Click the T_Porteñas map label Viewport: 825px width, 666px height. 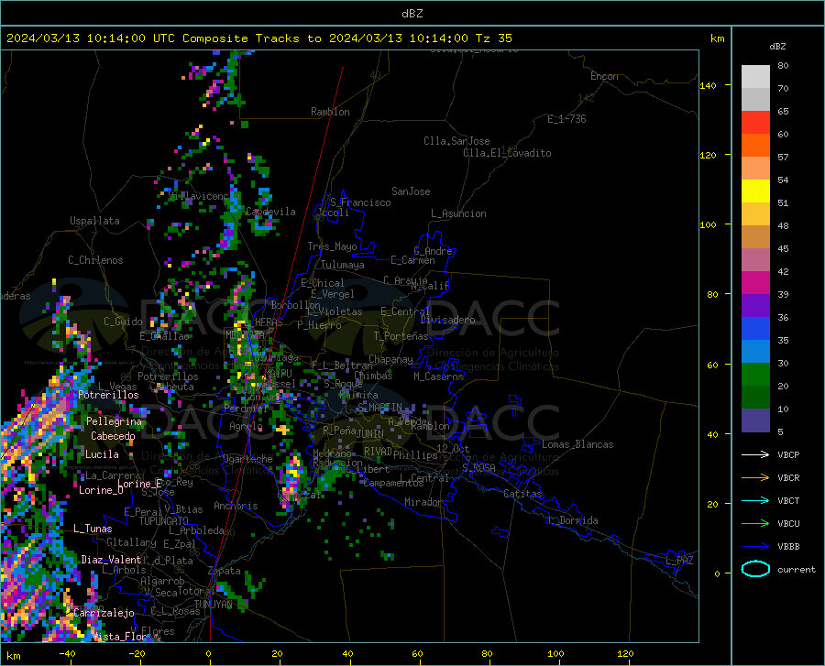click(x=401, y=336)
